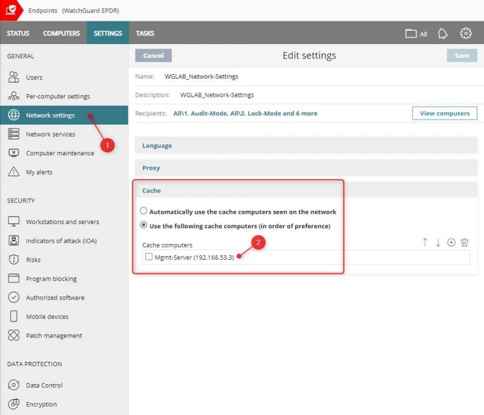Delete the selected cache computer
The image size is (484, 415).
coord(465,242)
